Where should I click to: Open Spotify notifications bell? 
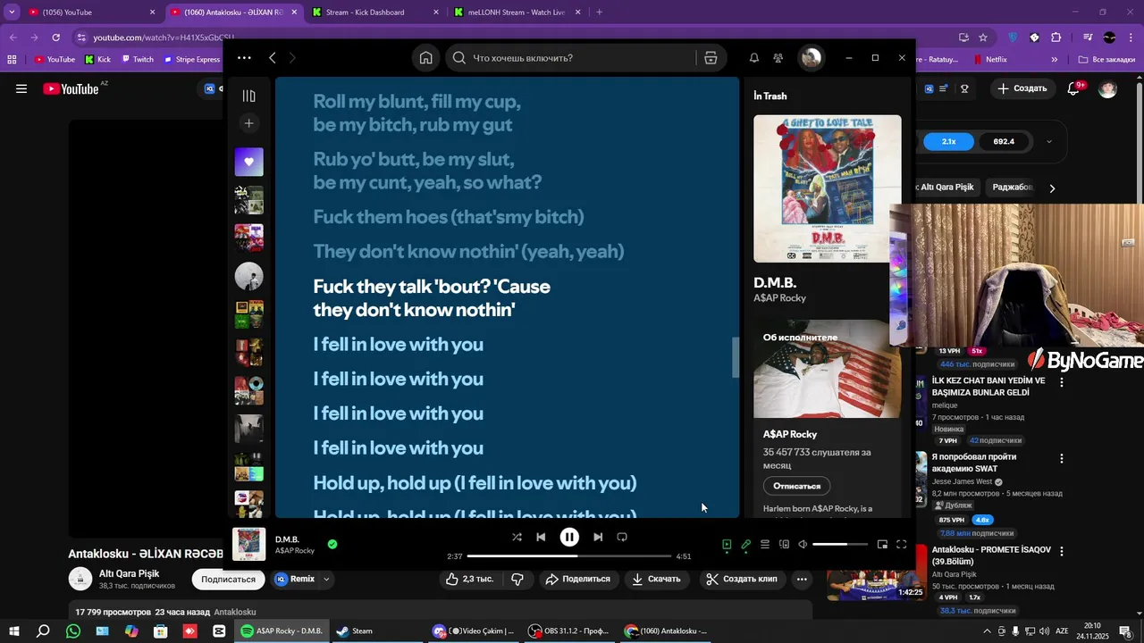click(754, 58)
